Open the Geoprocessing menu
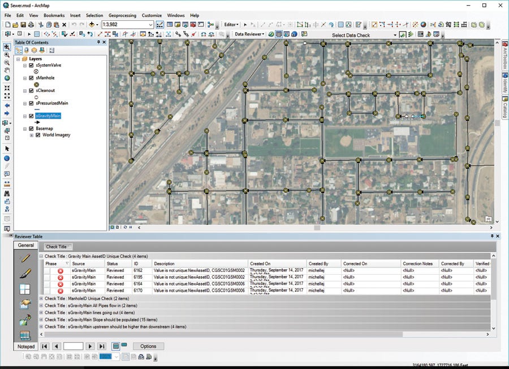The width and height of the screenshot is (509, 369). tap(122, 15)
